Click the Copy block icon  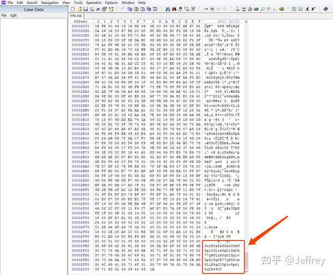[x=130, y=9]
